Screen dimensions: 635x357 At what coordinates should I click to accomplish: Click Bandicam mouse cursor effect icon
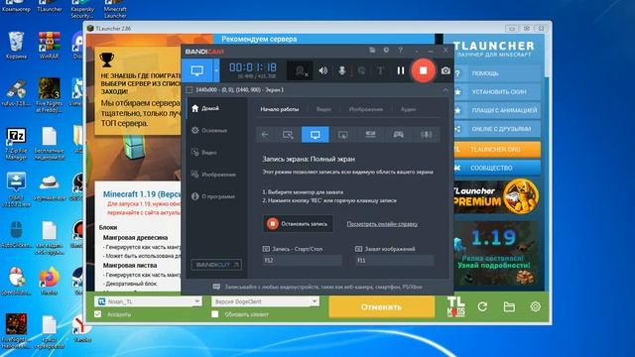pyautogui.click(x=361, y=70)
